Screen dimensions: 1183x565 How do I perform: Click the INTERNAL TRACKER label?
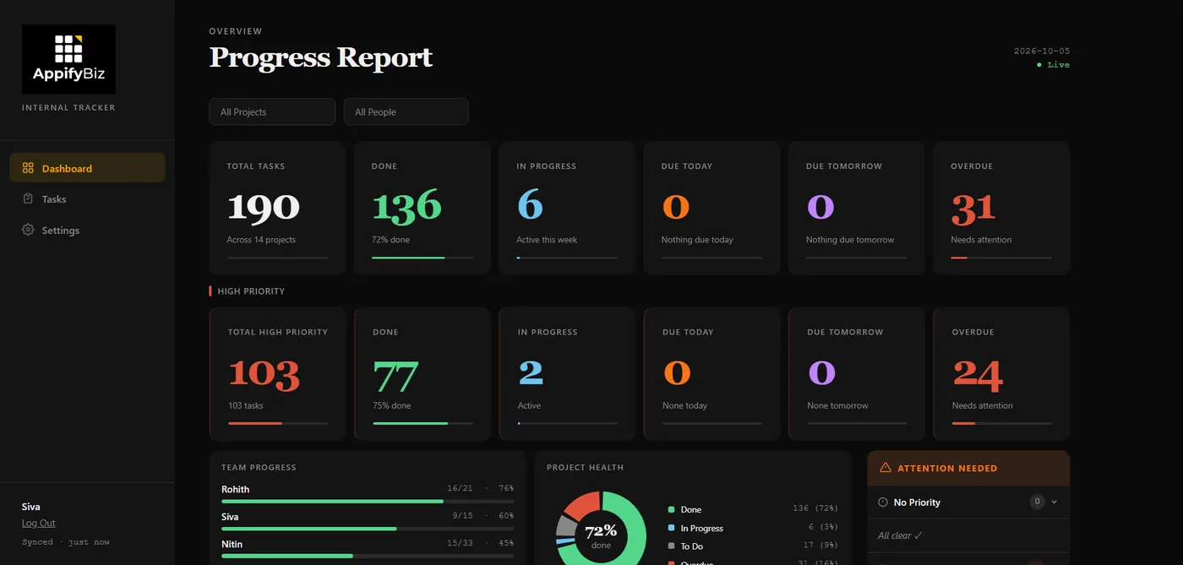pyautogui.click(x=68, y=108)
